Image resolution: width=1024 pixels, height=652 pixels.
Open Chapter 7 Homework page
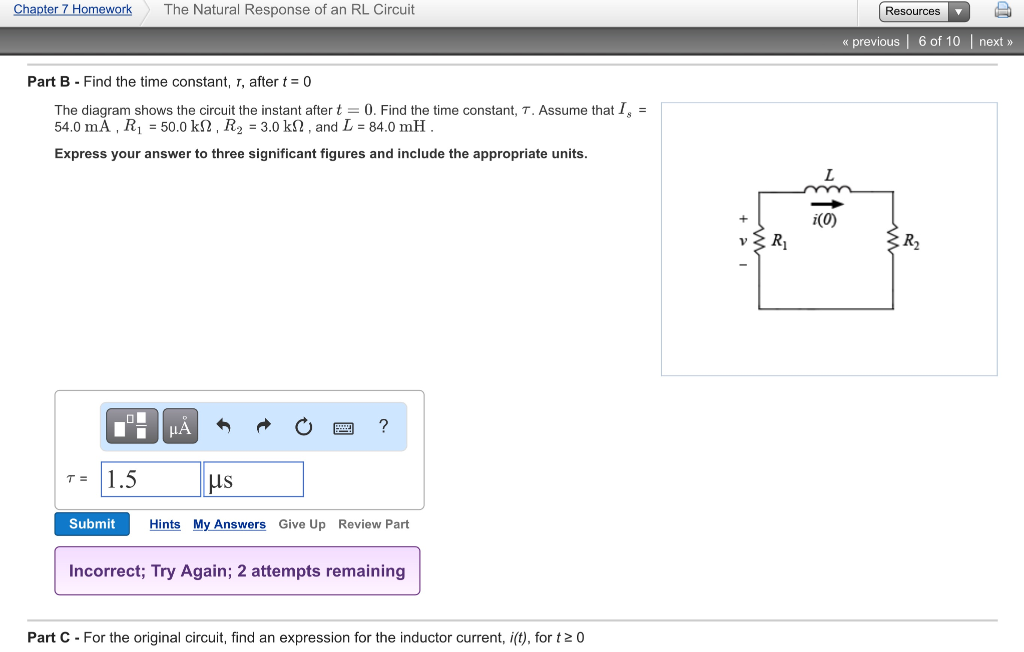point(72,9)
